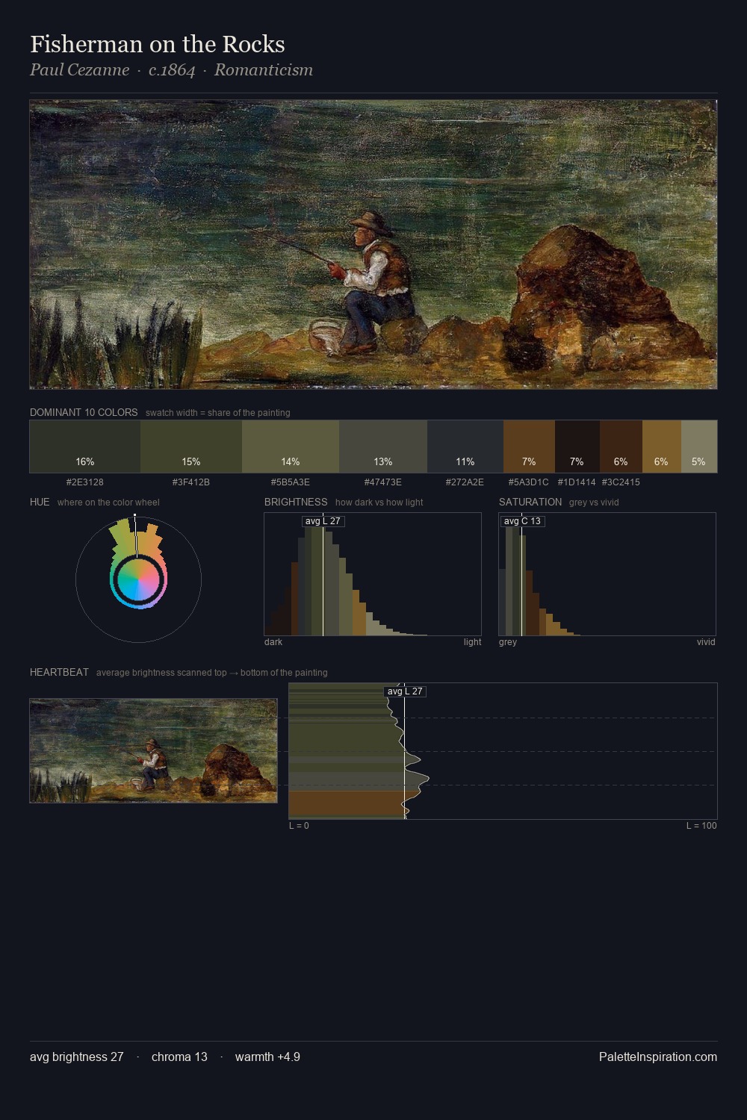
Task: Select the 5% khaki swatch
Action: [699, 447]
